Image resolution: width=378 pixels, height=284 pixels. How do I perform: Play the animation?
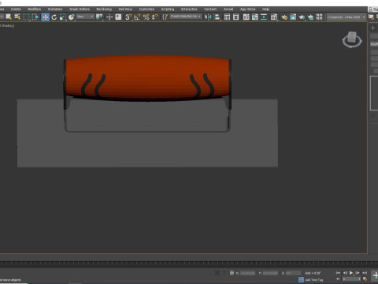click(351, 273)
